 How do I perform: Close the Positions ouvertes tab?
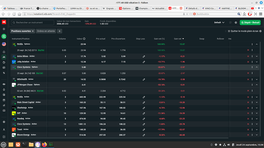coord(33,31)
